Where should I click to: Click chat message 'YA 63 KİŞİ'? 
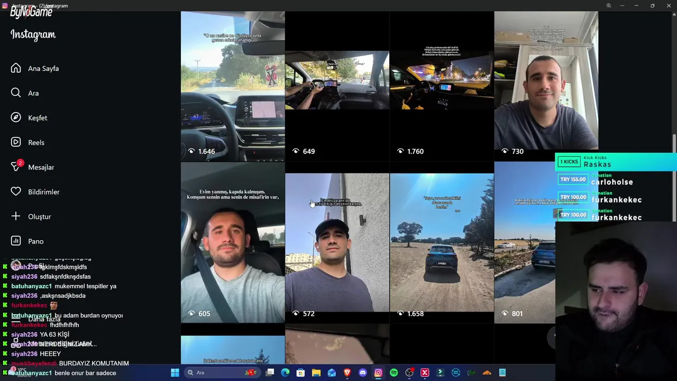click(54, 334)
